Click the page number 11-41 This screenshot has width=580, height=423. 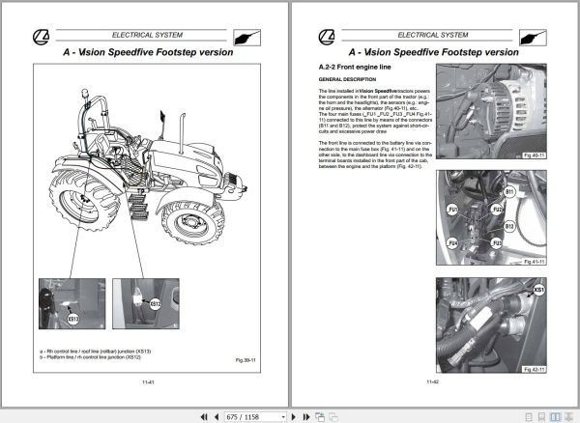click(x=148, y=382)
